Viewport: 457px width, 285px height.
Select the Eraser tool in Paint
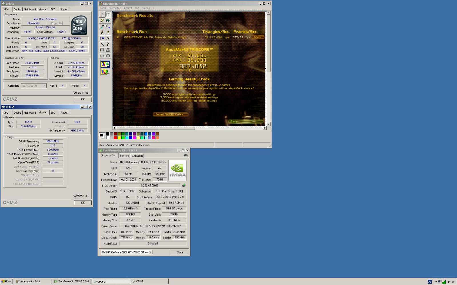[x=102, y=21]
